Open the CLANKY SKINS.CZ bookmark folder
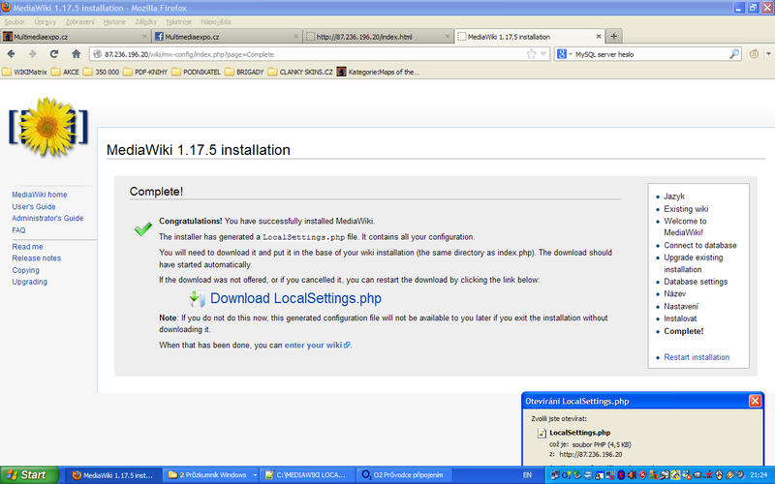This screenshot has width=775, height=484. 300,72
